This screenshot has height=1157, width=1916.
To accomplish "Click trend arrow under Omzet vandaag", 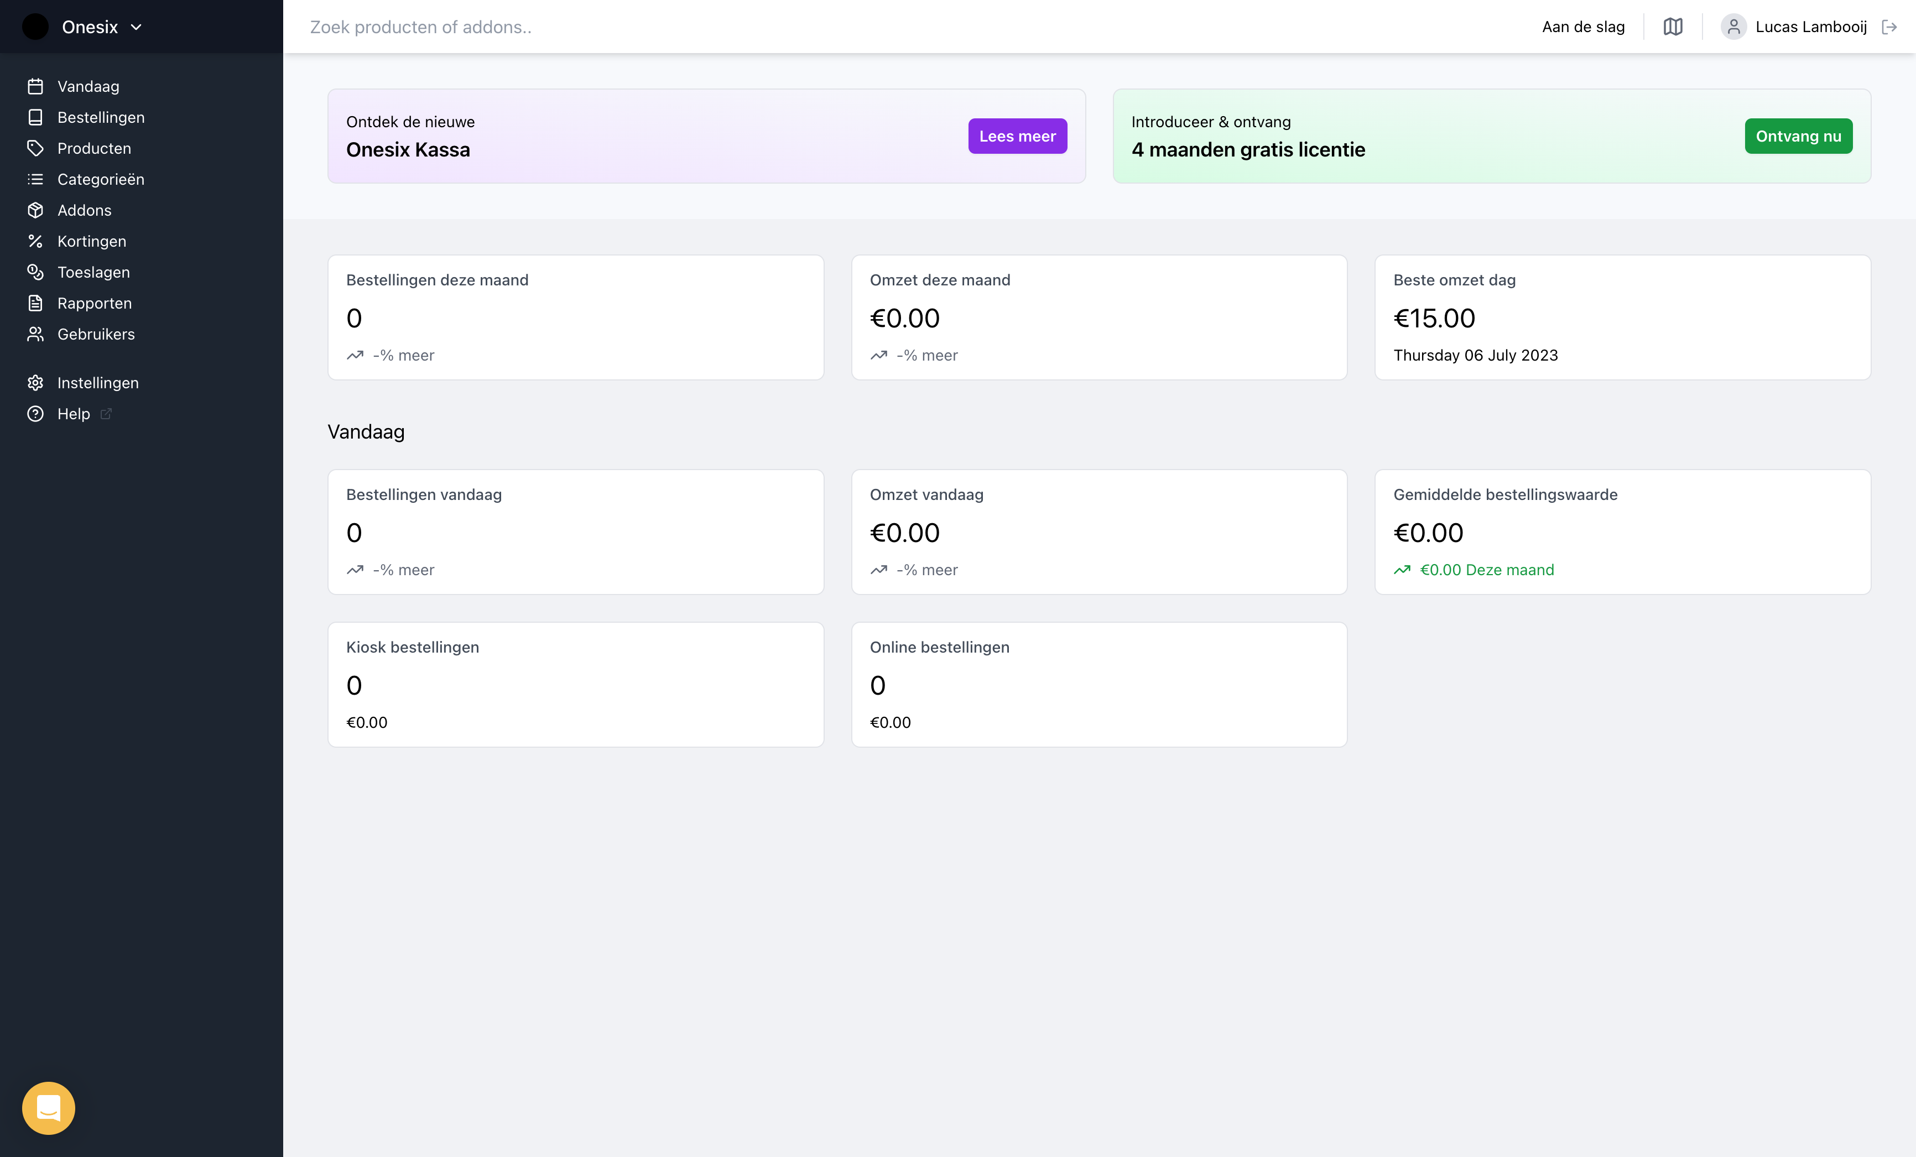I will click(x=879, y=570).
